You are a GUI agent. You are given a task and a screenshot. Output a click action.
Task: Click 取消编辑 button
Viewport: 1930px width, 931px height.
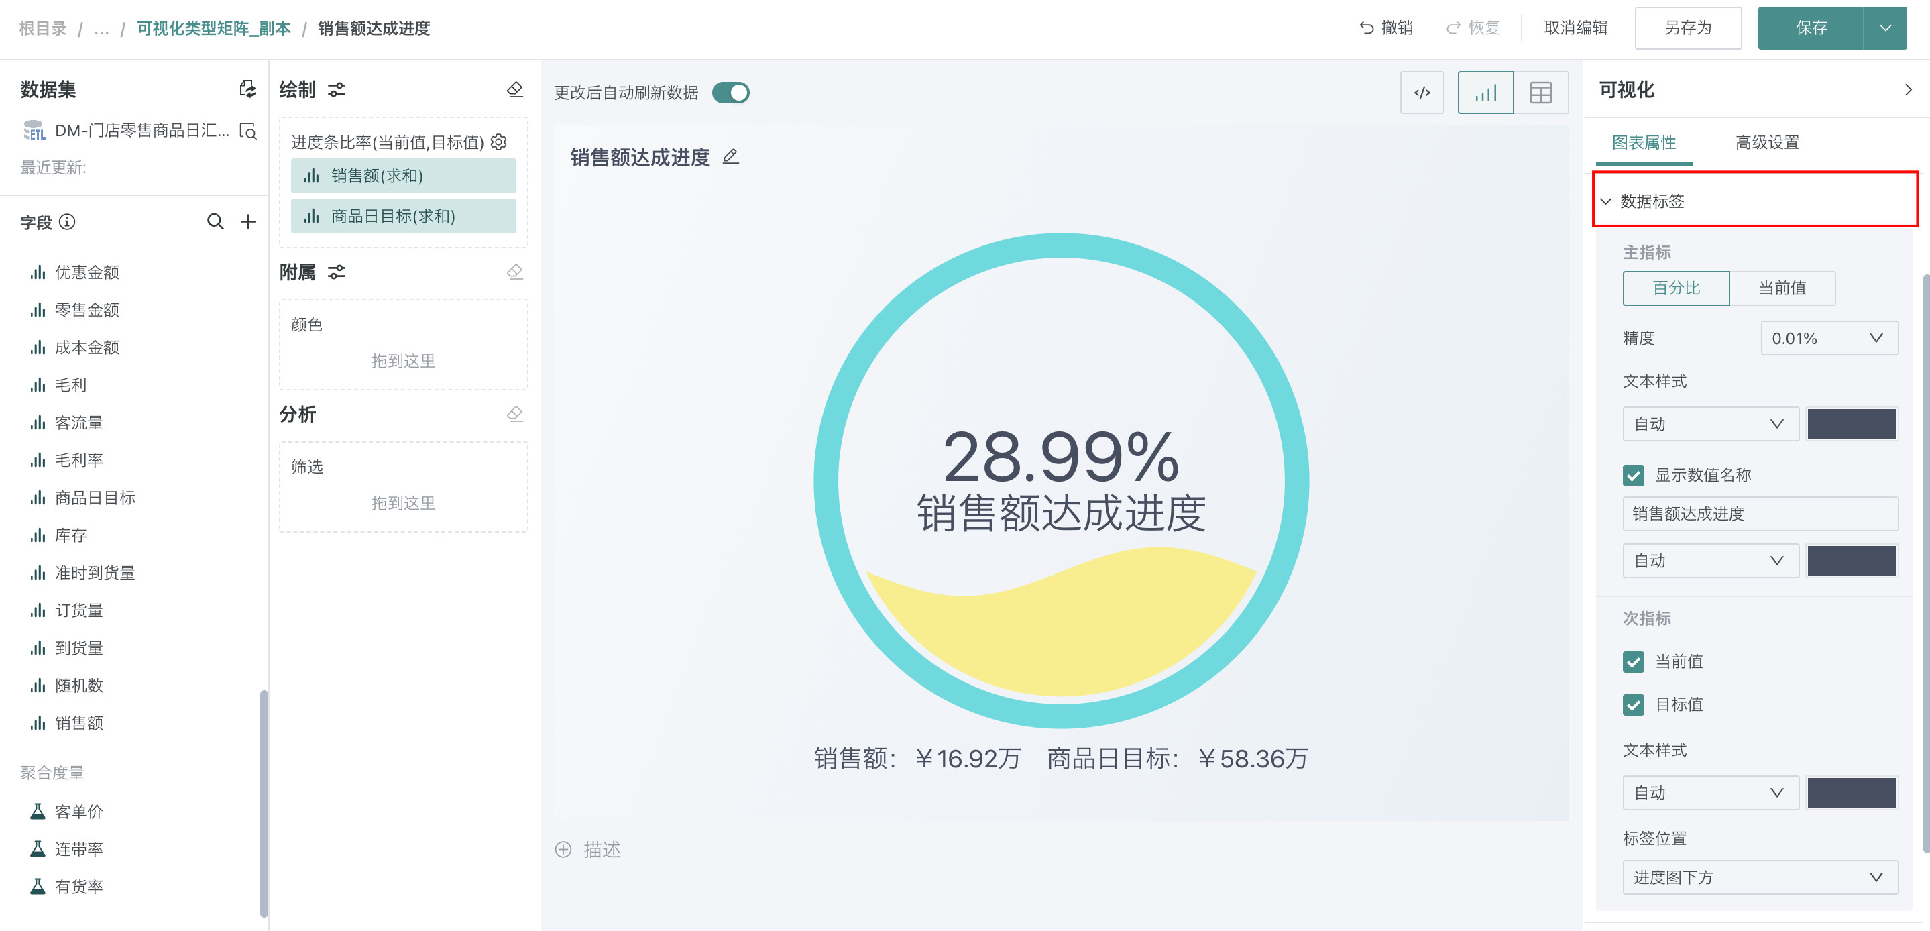1576,28
